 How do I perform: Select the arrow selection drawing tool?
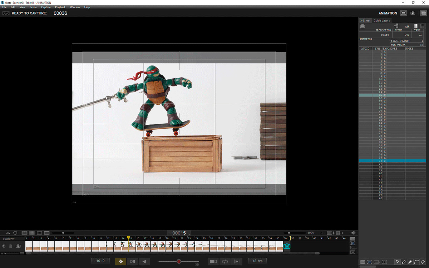(x=398, y=262)
